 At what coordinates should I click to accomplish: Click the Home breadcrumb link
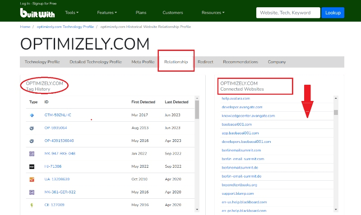click(25, 27)
